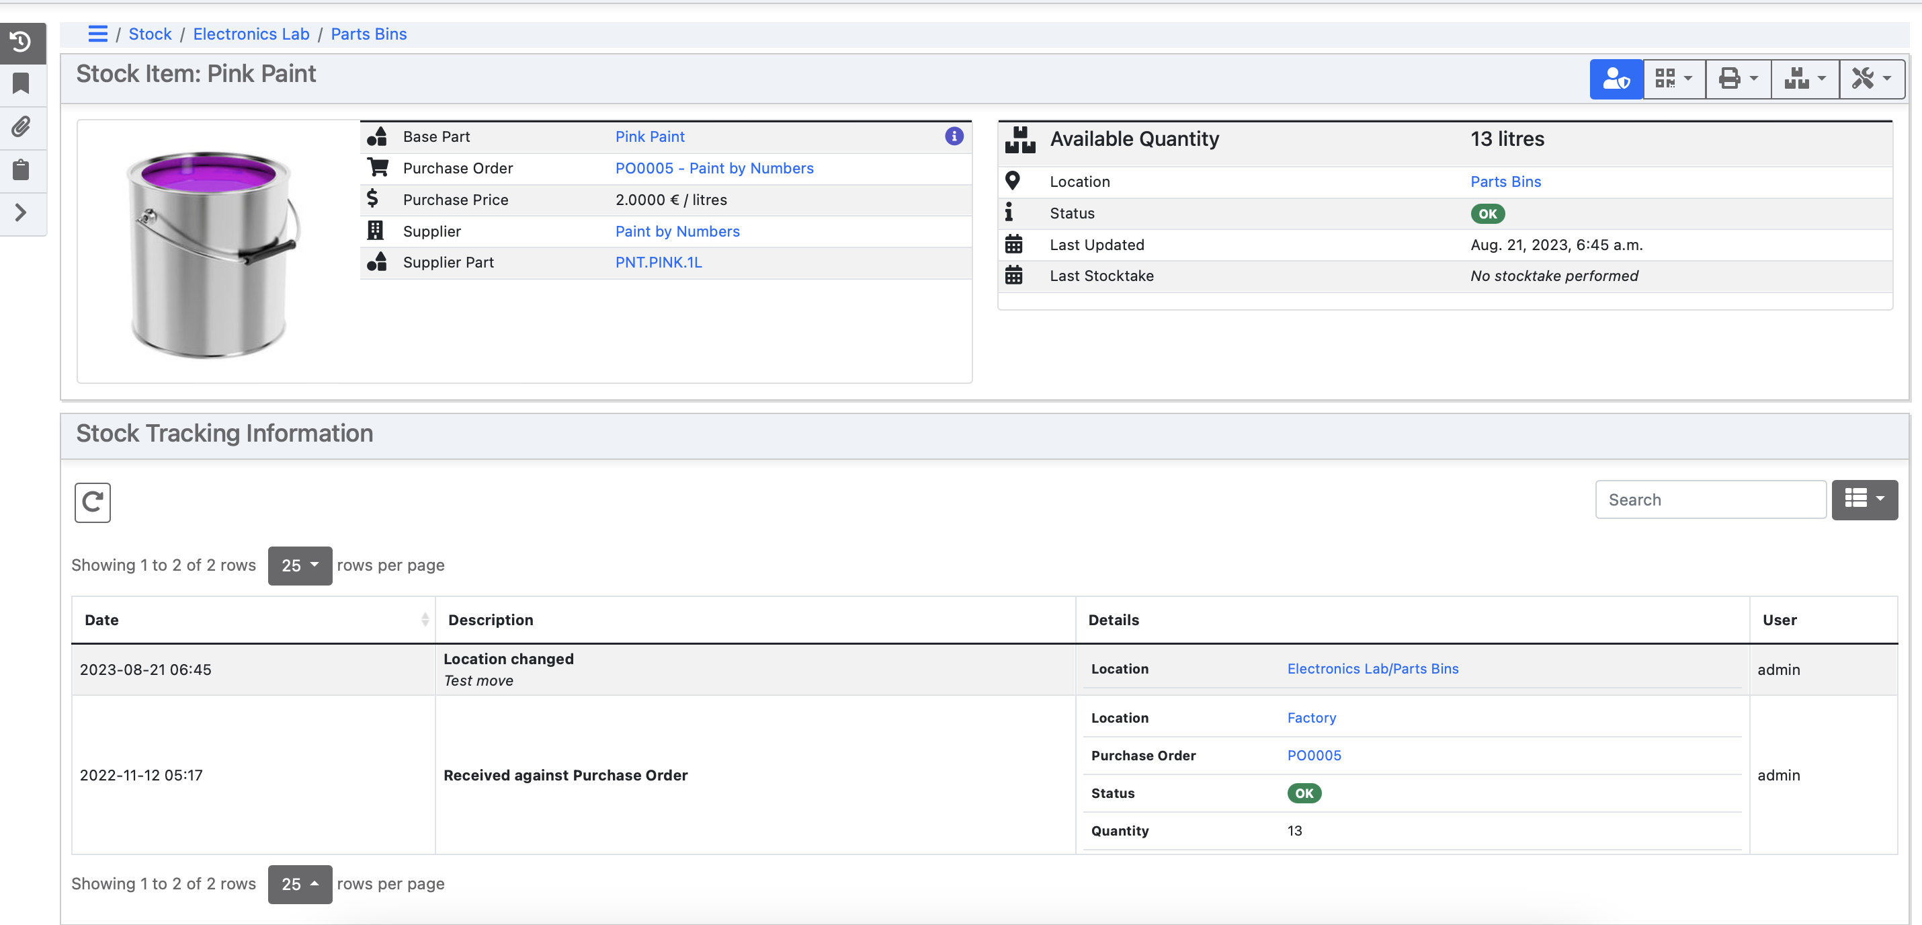The image size is (1922, 925).
Task: Click the 'Stock Item: Pink Paint' heading
Action: tap(196, 73)
